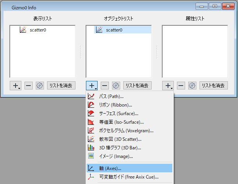Click the イメージ (Image) icon

tap(91, 156)
